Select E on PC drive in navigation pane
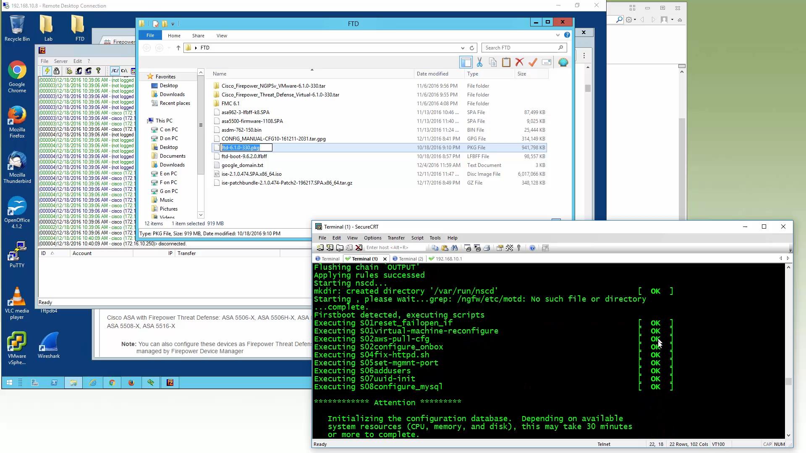Viewport: 806px width, 453px height. click(x=168, y=174)
